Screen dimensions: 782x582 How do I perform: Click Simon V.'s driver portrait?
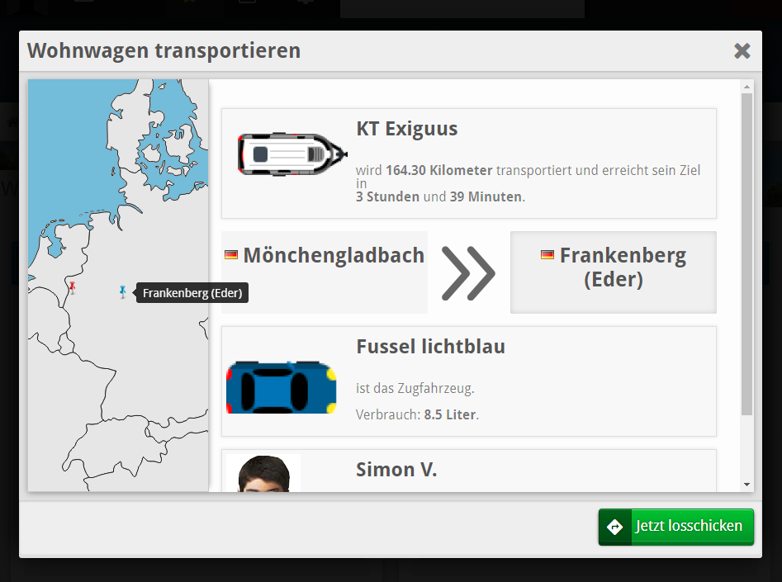click(x=263, y=473)
